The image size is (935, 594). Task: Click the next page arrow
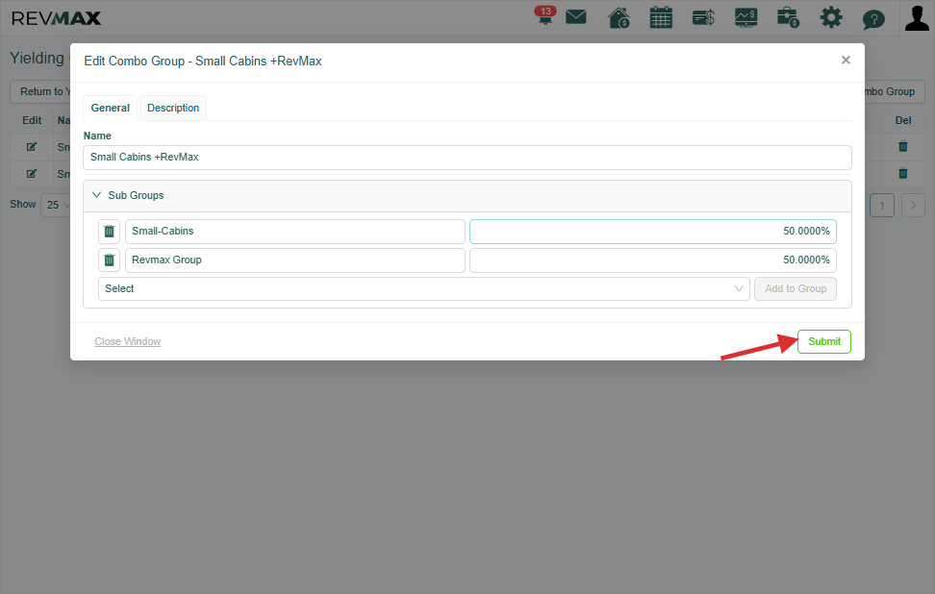tap(913, 206)
